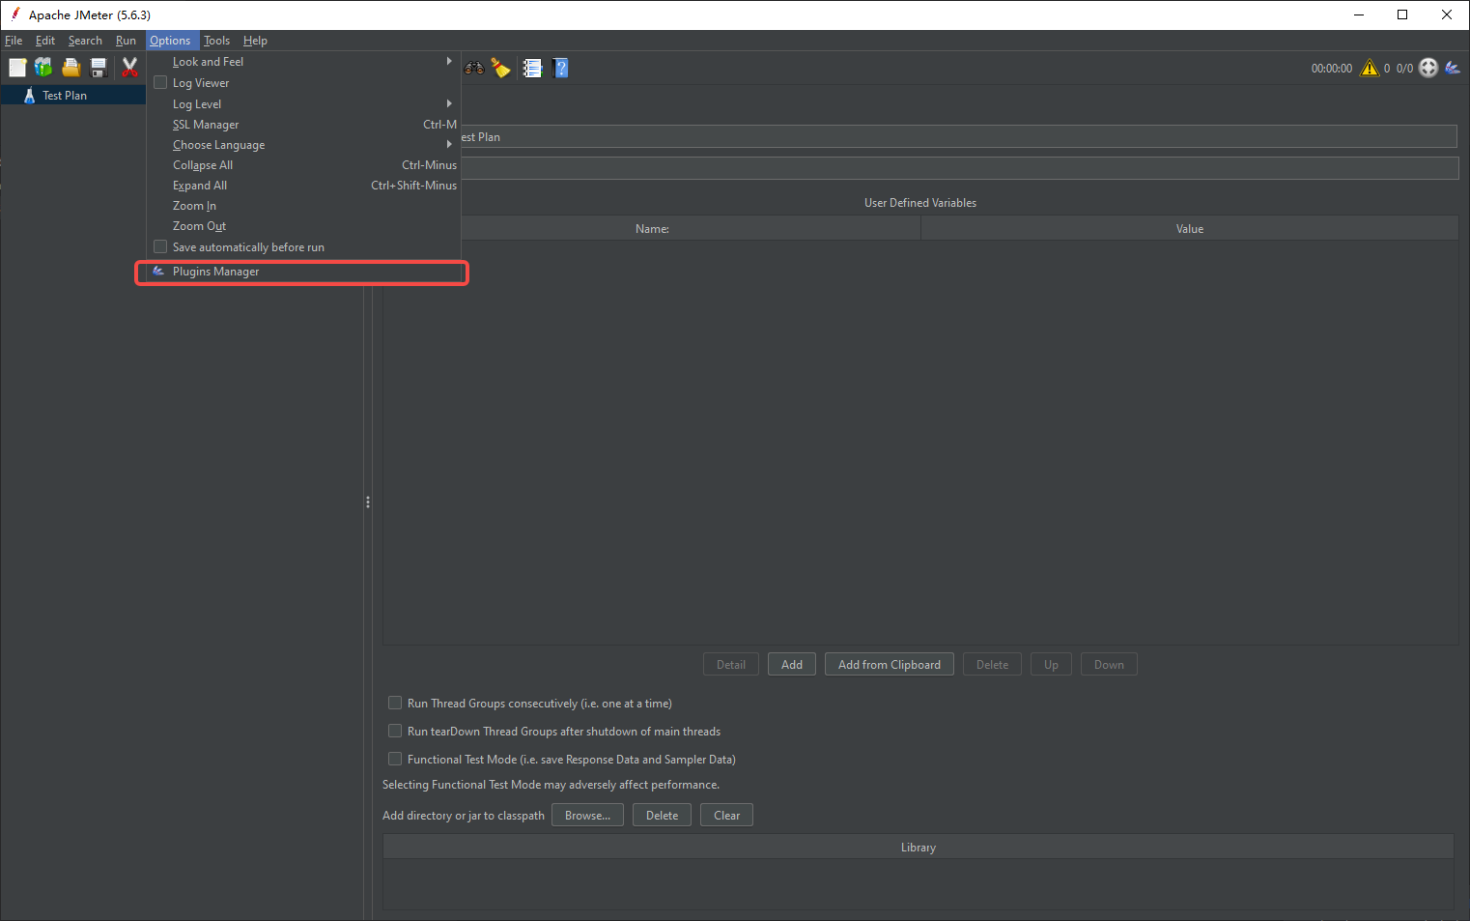Check Run tearDown Thread Groups after shutdown
Viewport: 1470px width, 921px height.
point(394,731)
